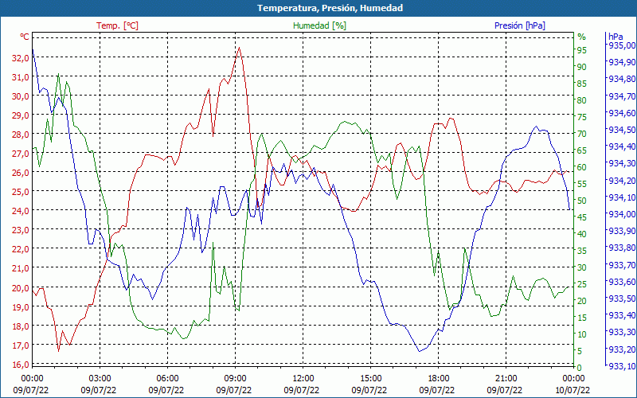
Task: Click the '25,0' temperature axis value
Action: pyautogui.click(x=21, y=191)
